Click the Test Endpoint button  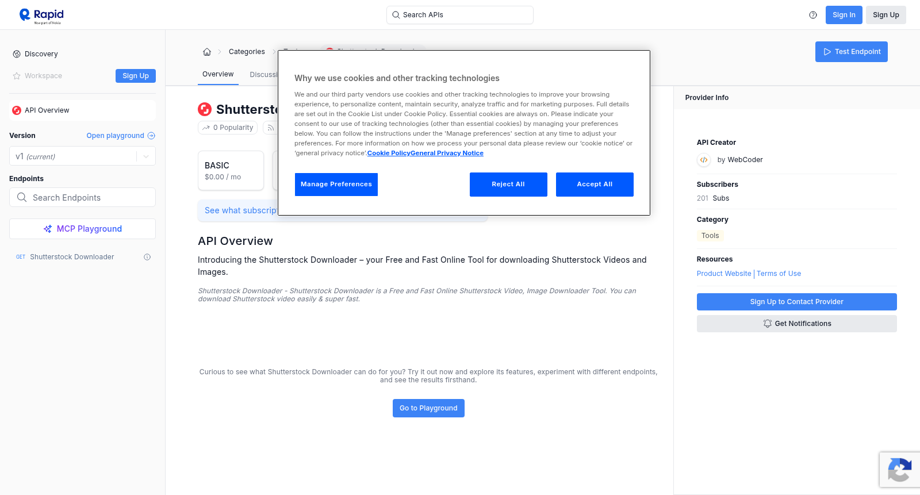(852, 52)
